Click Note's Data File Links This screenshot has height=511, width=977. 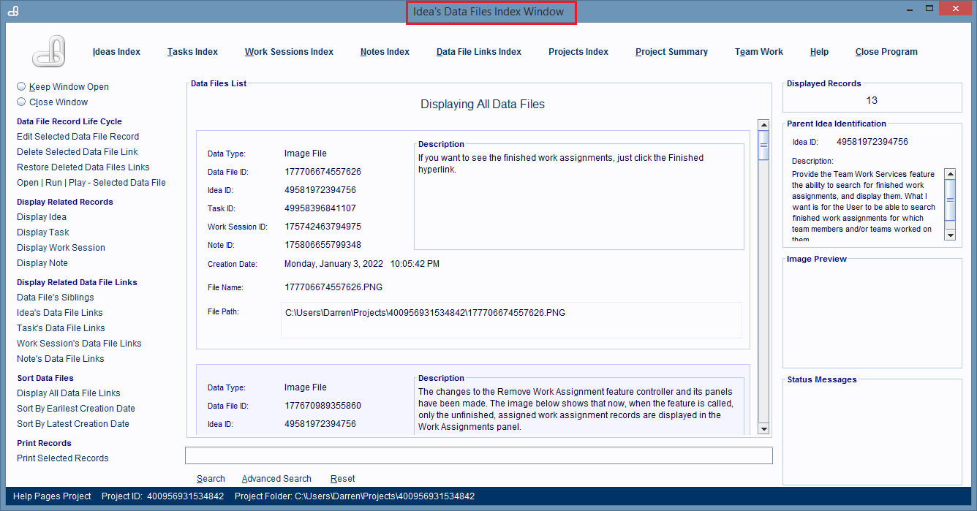61,359
